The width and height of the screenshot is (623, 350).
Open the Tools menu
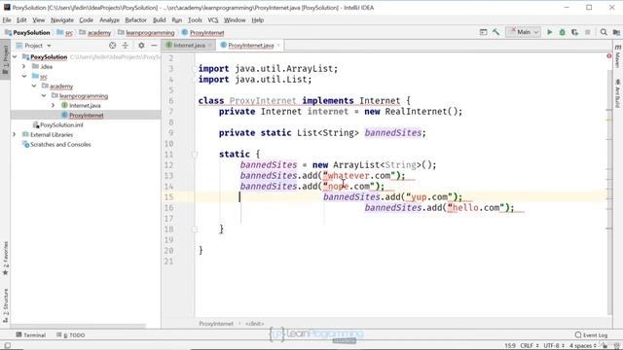click(x=195, y=19)
